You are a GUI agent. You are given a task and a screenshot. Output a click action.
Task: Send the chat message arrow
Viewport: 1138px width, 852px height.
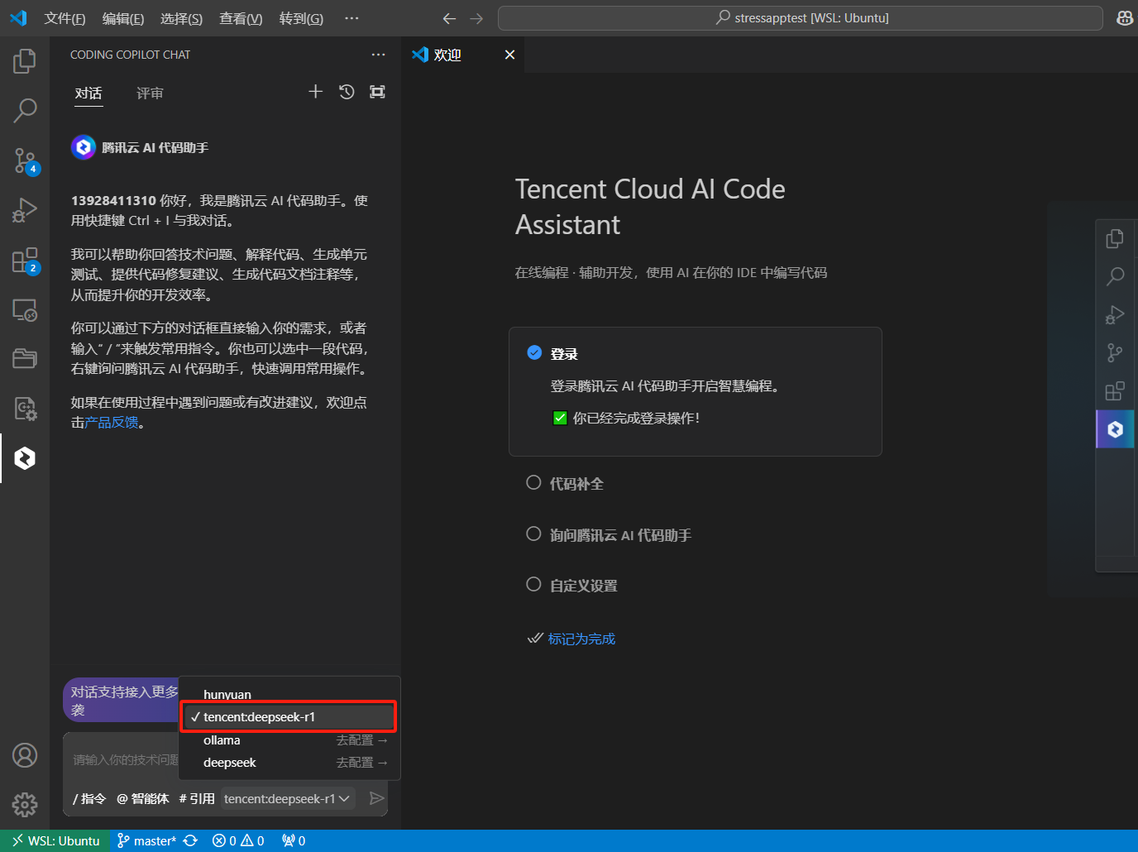coord(376,798)
